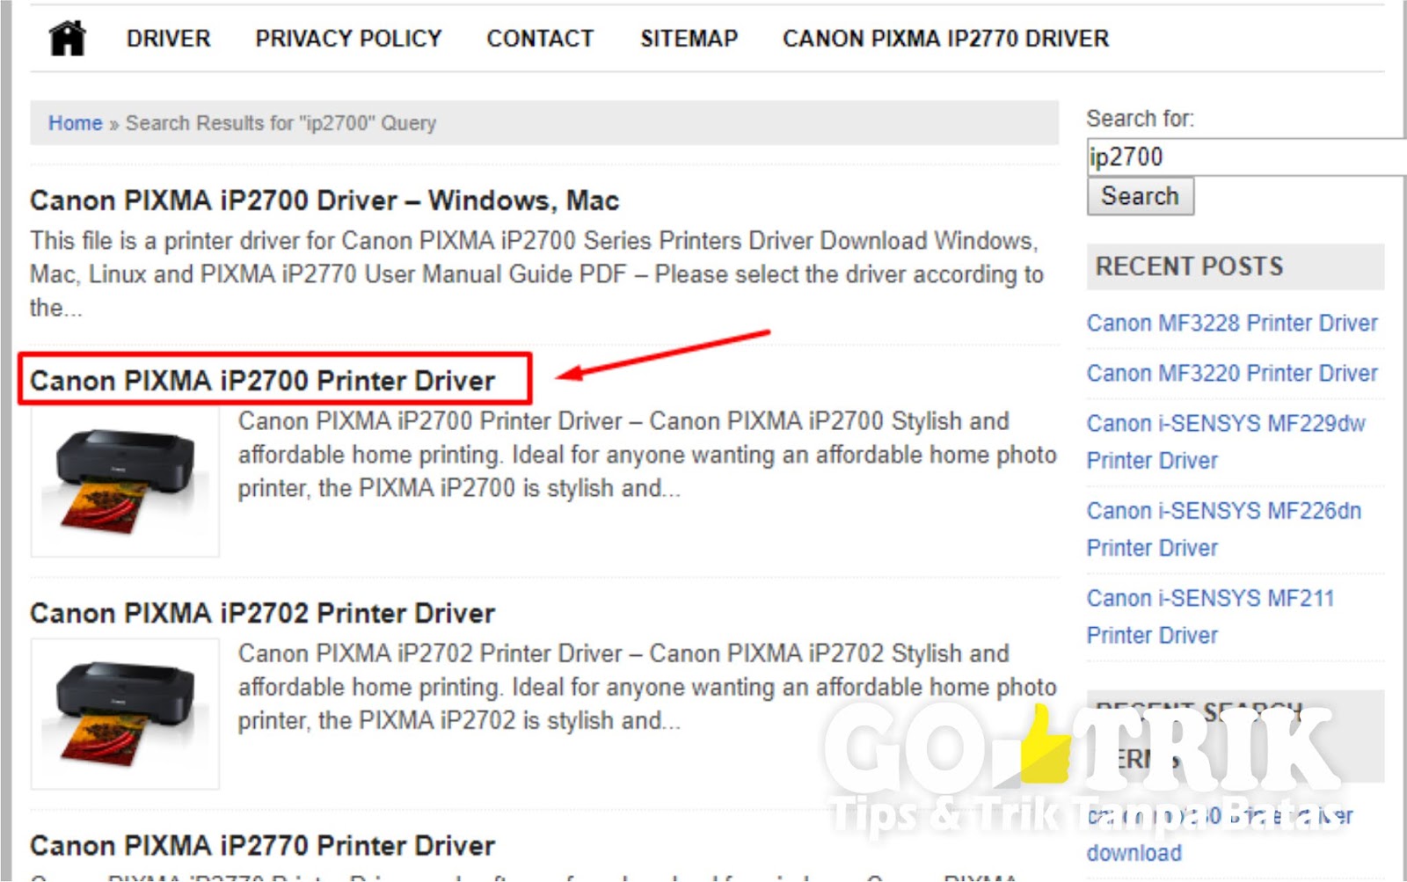Open the PRIVACY POLICY menu item
The width and height of the screenshot is (1407, 882).
[348, 39]
